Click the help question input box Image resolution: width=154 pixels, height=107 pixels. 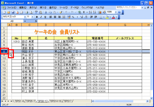pyautogui.click(x=129, y=7)
